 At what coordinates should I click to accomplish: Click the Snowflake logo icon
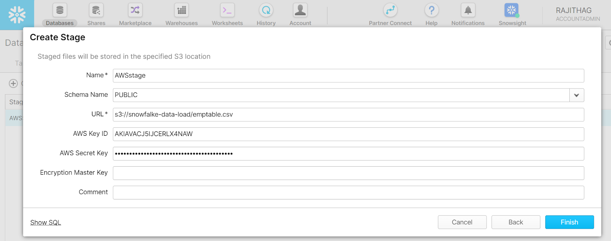tap(17, 15)
